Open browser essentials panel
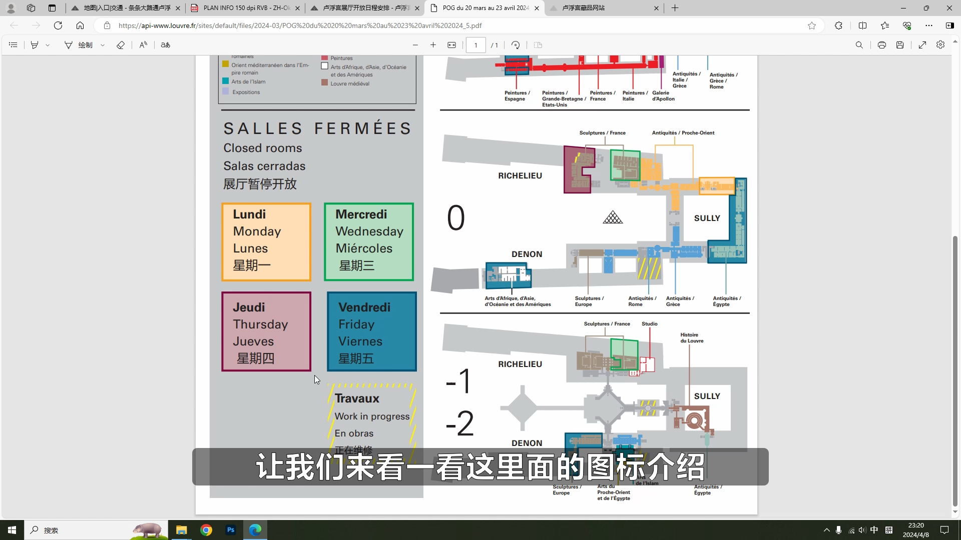Screen dimensions: 961x540 click(x=907, y=25)
